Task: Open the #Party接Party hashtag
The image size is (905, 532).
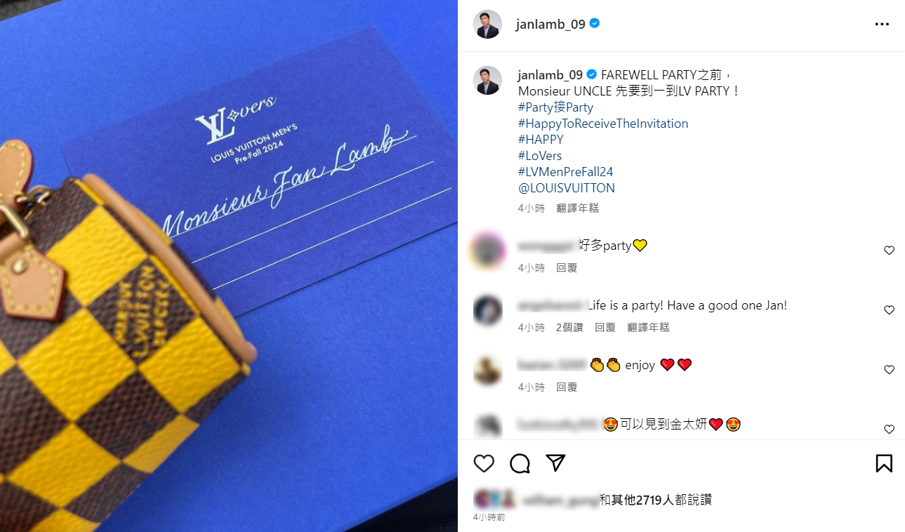Action: click(x=555, y=107)
